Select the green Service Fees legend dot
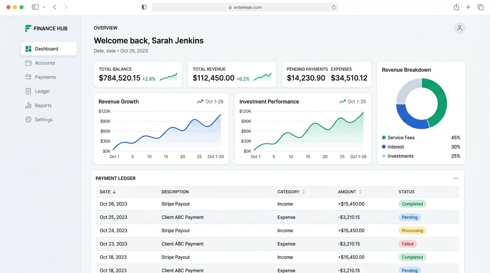Viewport: 490px width, 273px height. [x=384, y=138]
